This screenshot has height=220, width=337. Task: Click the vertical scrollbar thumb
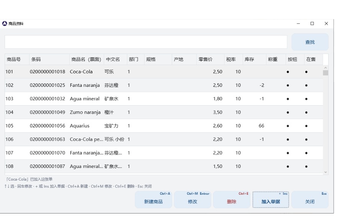click(325, 73)
